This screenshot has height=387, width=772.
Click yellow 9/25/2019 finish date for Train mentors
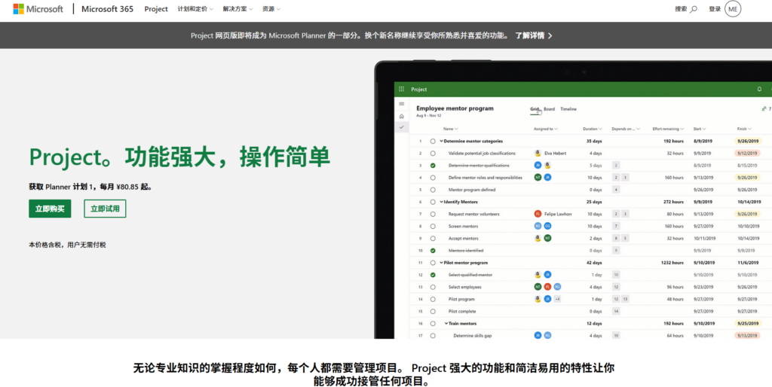[x=747, y=324]
